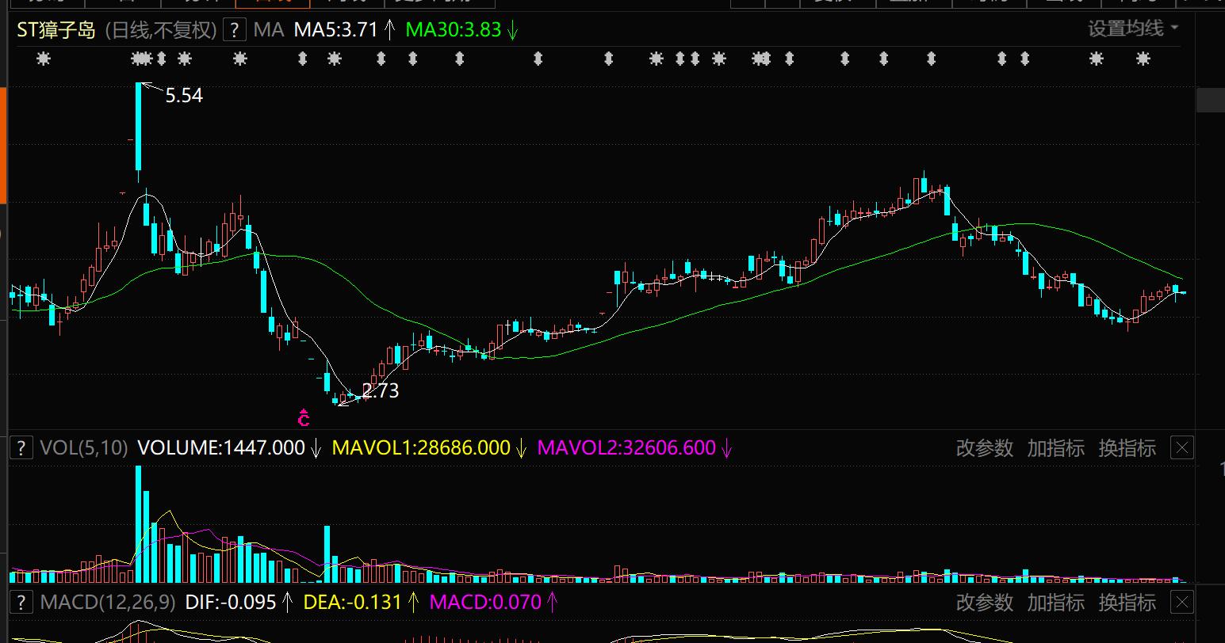Click the rightmost star event marker above chart
Image resolution: width=1225 pixels, height=643 pixels.
coord(1143,58)
